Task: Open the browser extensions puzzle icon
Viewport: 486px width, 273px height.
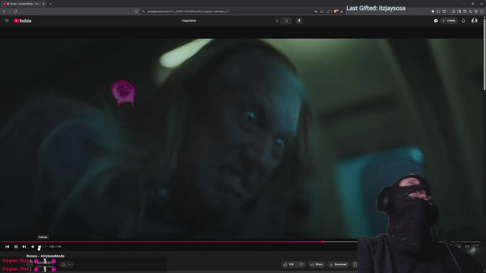Action: pos(439,11)
